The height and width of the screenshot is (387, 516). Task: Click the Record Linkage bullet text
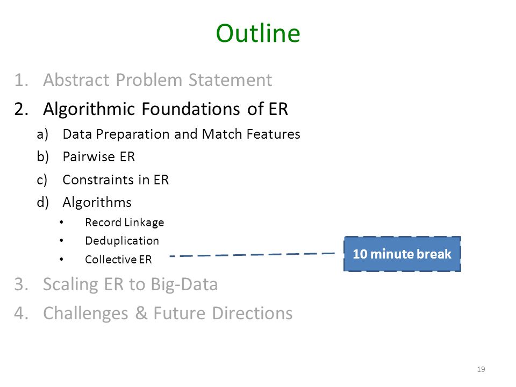[124, 223]
